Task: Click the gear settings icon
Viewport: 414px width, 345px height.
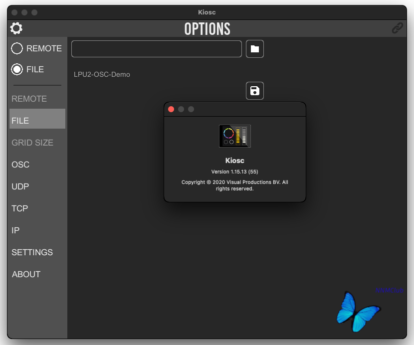Action: tap(16, 28)
